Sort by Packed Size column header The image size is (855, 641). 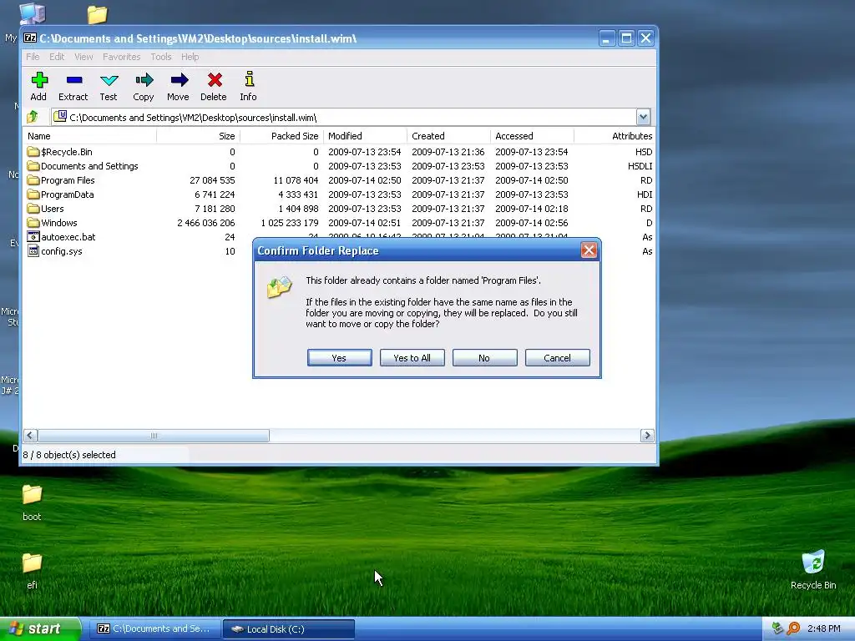[x=282, y=136]
